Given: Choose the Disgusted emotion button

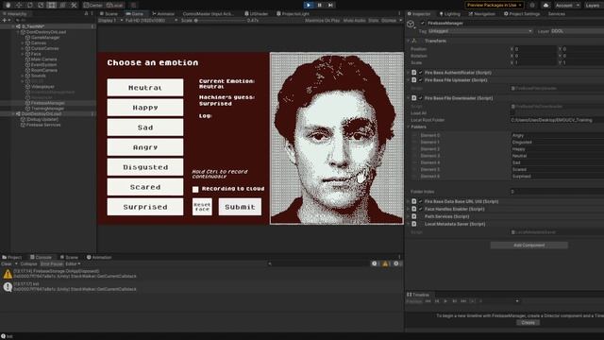Looking at the screenshot, I should pos(145,167).
